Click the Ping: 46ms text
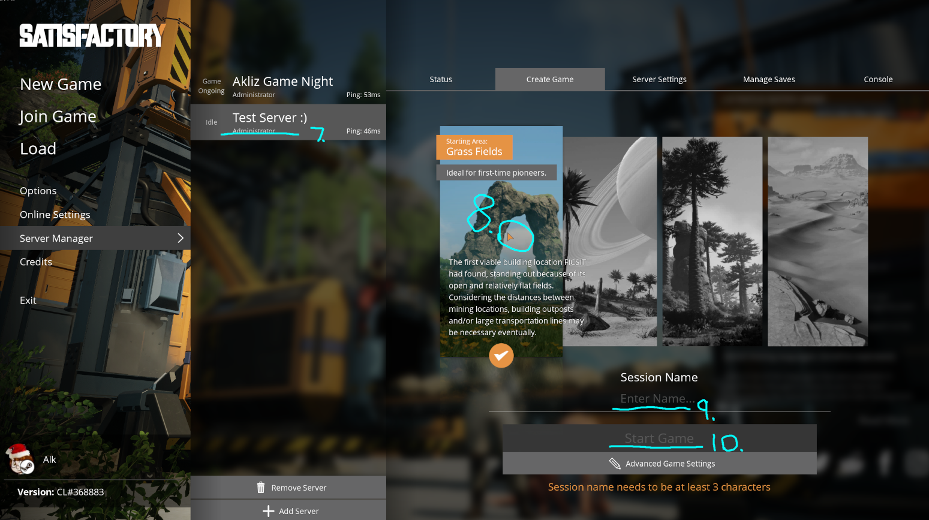The image size is (929, 520). click(x=363, y=131)
